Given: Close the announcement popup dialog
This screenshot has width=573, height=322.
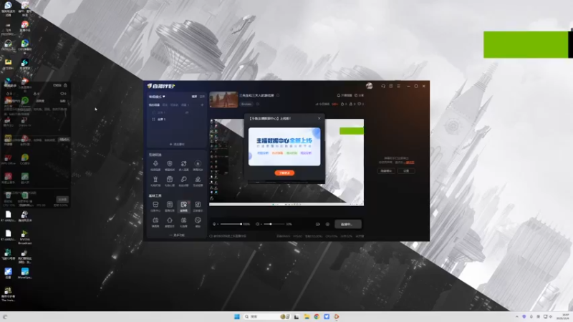Looking at the screenshot, I should (x=319, y=118).
